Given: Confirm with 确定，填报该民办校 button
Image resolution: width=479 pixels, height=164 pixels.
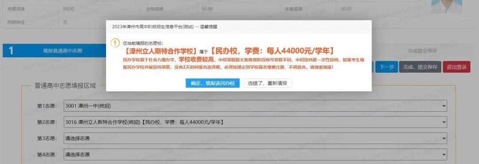Looking at the screenshot, I should (x=212, y=83).
